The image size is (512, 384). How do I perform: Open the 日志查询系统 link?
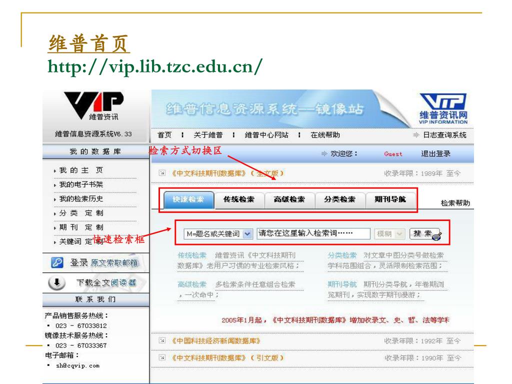[444, 135]
